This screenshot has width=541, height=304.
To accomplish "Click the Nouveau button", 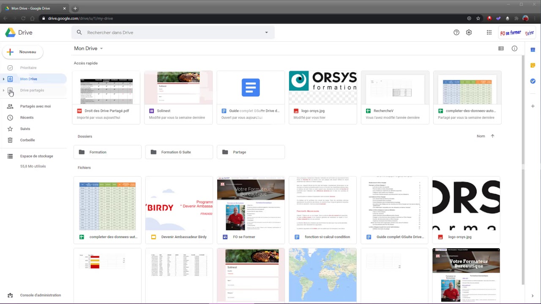I will [22, 52].
